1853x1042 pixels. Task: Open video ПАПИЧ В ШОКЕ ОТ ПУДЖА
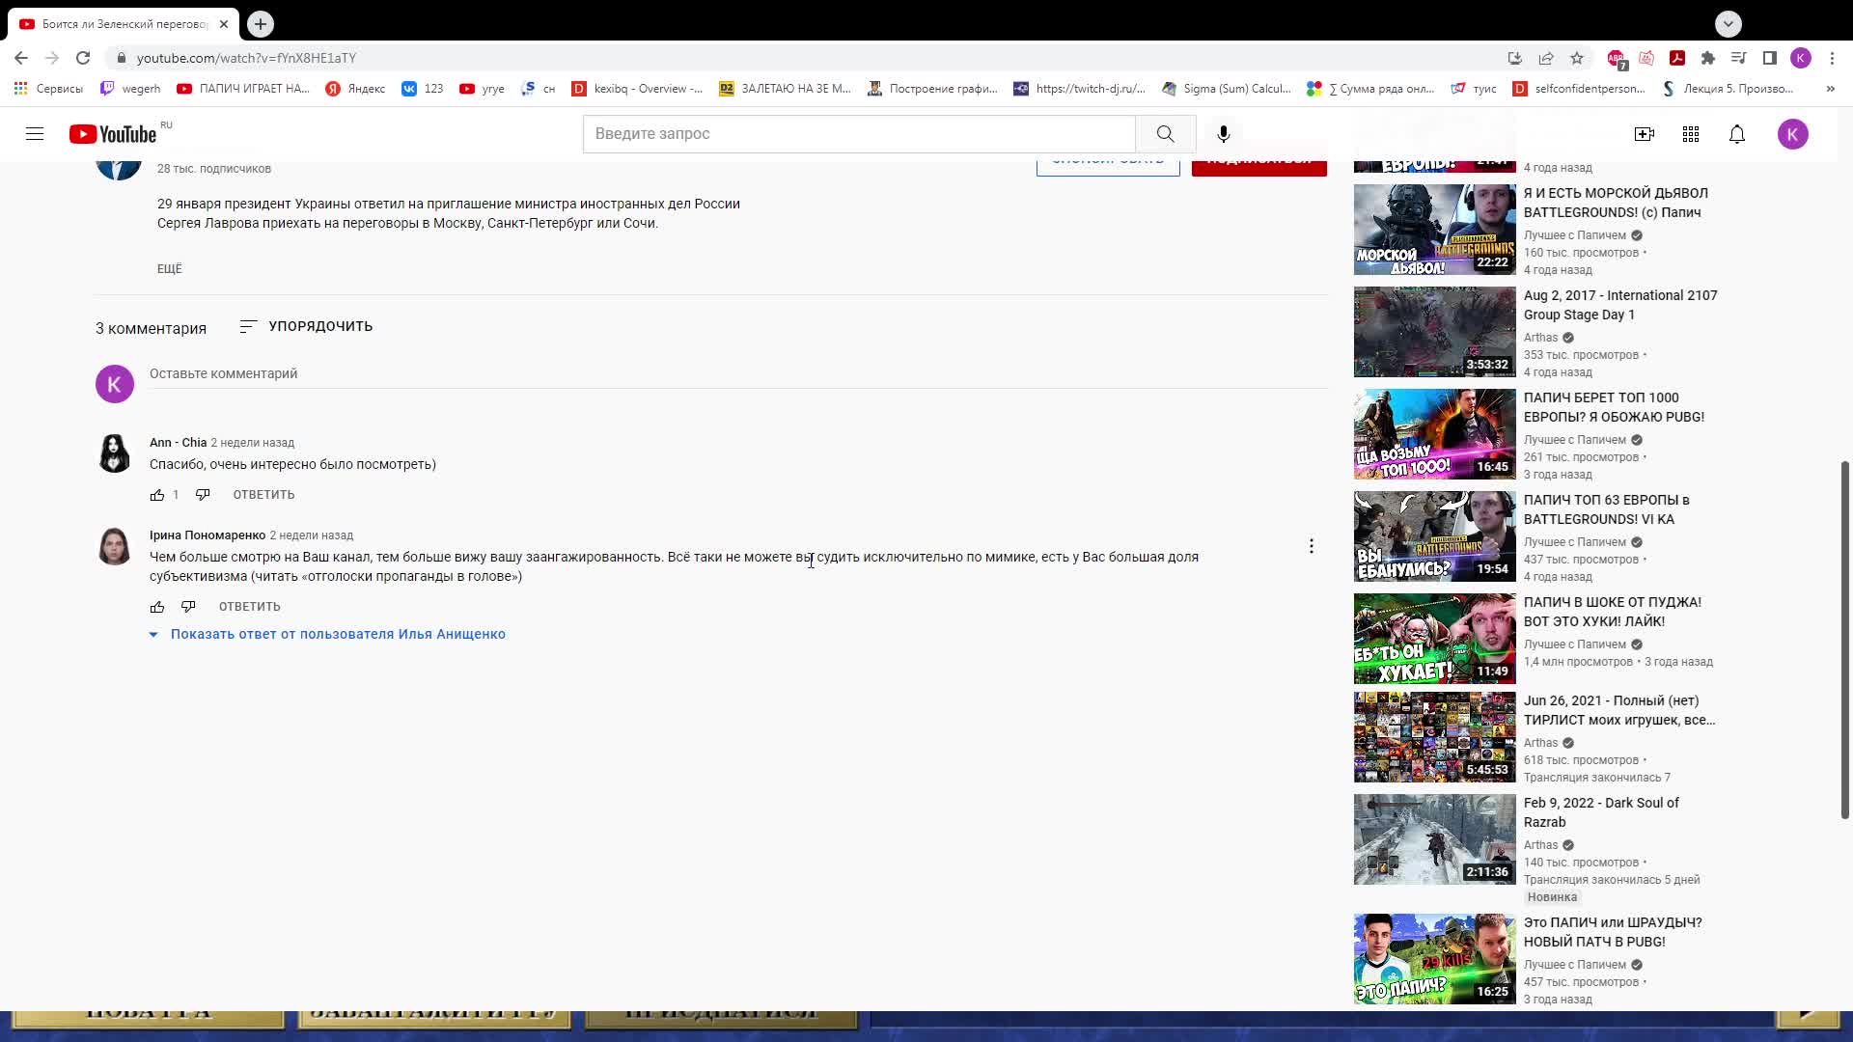point(1612,612)
